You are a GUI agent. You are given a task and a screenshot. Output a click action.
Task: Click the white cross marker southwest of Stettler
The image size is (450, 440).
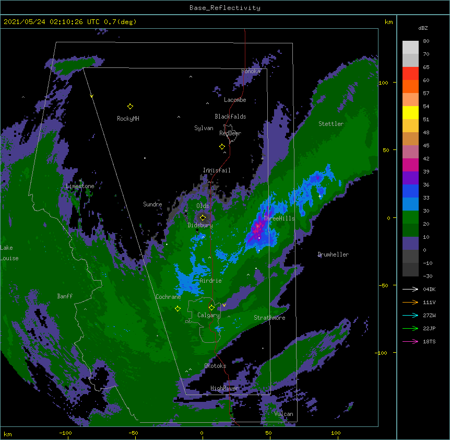319,196
